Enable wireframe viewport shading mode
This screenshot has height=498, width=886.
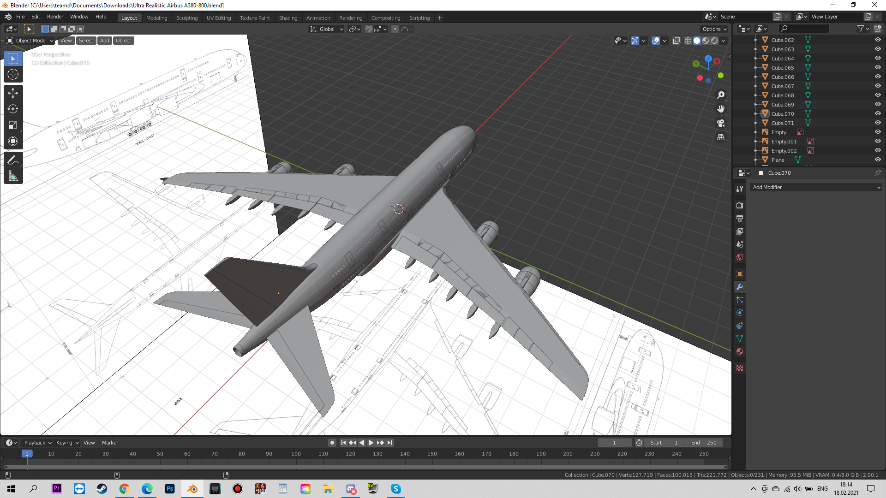(688, 41)
